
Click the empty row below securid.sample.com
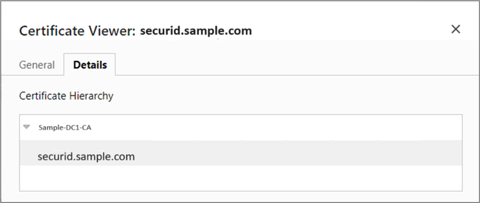pos(240,178)
